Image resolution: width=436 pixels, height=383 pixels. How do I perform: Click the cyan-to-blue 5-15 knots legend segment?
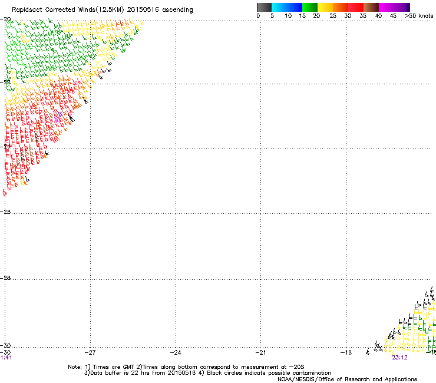click(x=287, y=7)
